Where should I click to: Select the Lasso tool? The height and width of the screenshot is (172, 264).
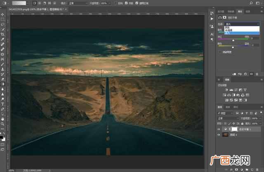2,24
